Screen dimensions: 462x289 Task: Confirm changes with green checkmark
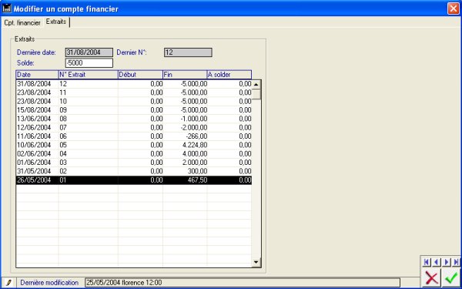[x=451, y=277]
